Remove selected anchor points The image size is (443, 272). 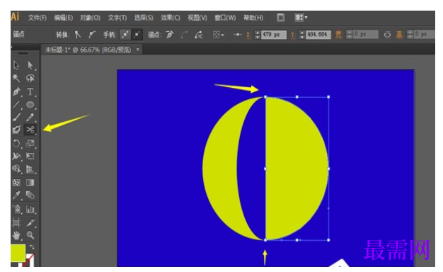click(x=170, y=35)
